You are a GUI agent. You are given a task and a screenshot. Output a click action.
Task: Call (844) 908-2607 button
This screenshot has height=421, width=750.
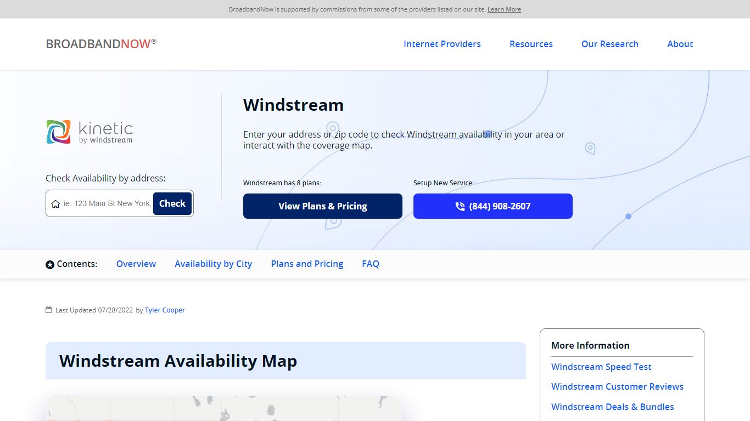493,206
